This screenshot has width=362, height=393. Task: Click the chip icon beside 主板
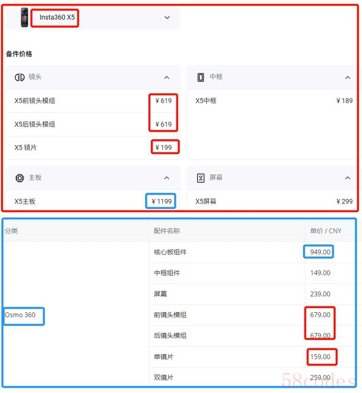pyautogui.click(x=19, y=178)
